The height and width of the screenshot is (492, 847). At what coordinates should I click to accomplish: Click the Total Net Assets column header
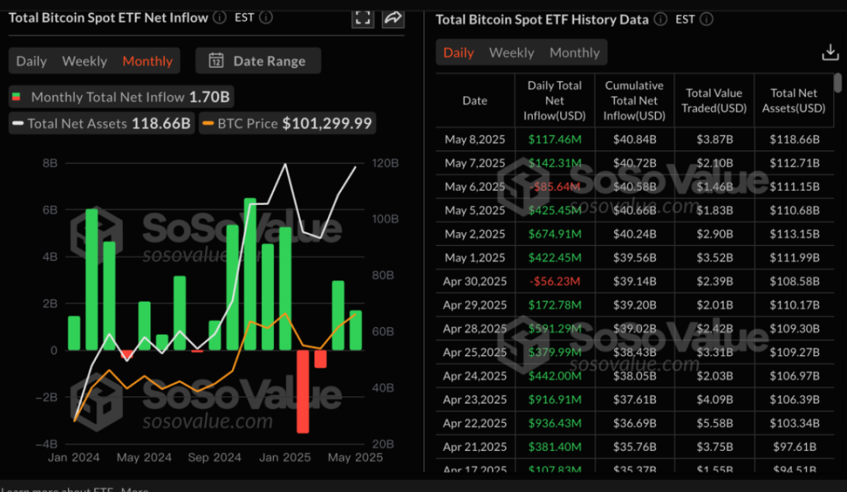pyautogui.click(x=793, y=100)
